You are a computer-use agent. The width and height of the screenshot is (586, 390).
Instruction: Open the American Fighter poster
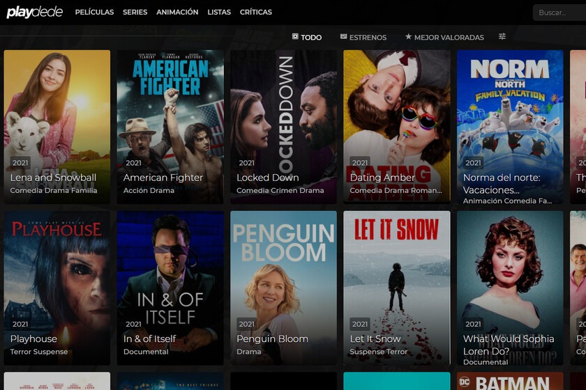[170, 127]
